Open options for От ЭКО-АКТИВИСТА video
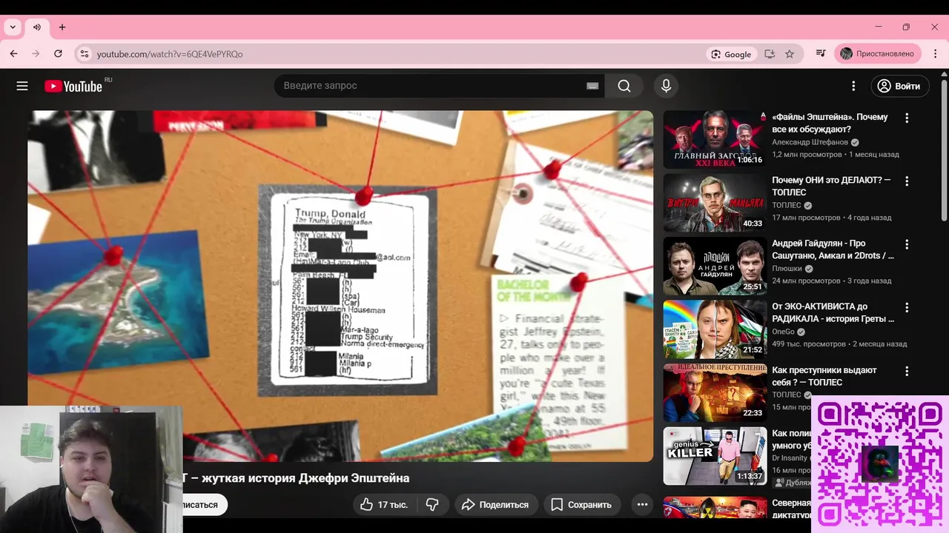The image size is (949, 533). click(906, 307)
